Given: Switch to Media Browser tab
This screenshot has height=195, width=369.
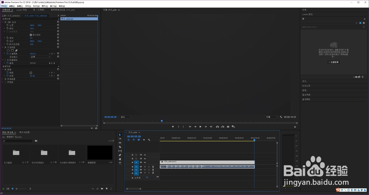Looking at the screenshot, I should pyautogui.click(x=24, y=132).
